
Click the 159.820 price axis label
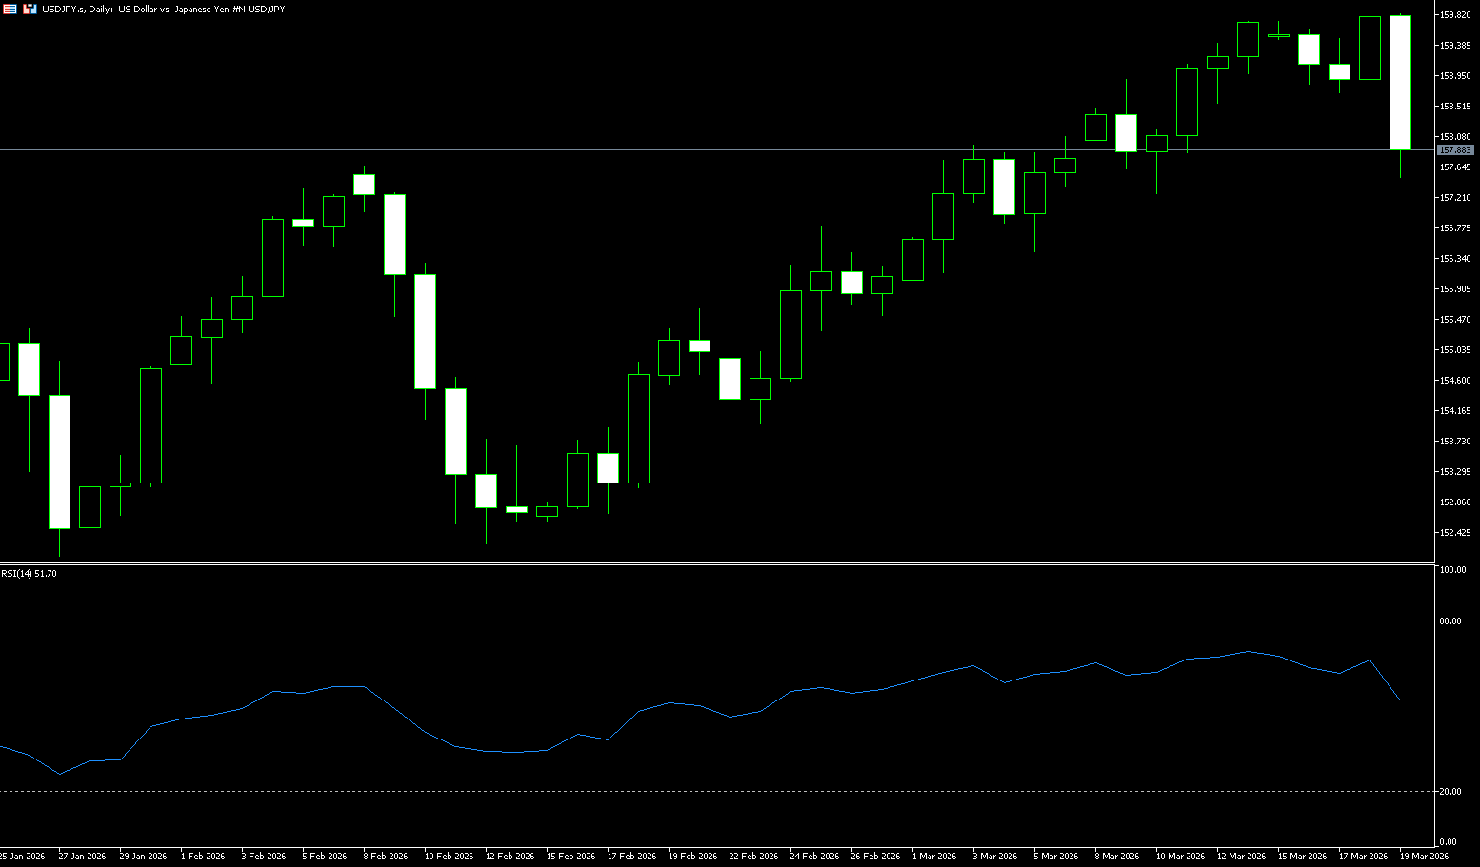pyautogui.click(x=1454, y=15)
